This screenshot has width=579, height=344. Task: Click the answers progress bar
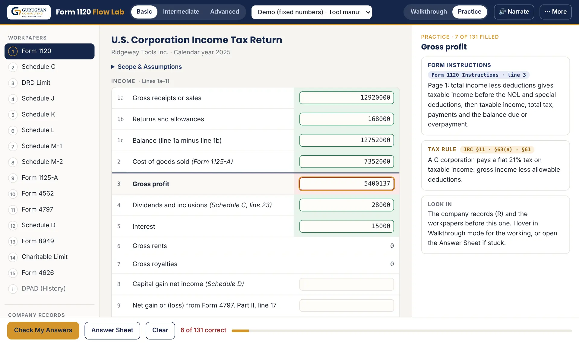(x=401, y=331)
